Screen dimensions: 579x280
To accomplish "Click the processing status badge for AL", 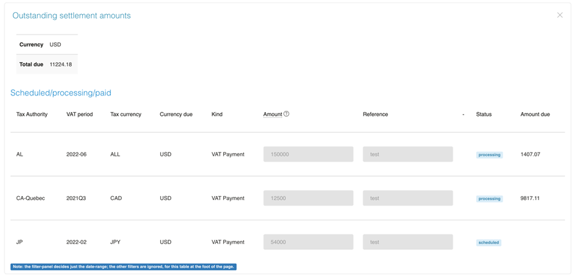I will point(489,155).
